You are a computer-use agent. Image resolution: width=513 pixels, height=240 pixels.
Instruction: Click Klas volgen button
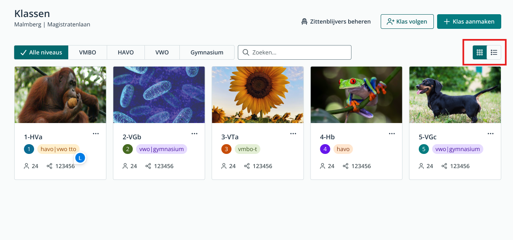coord(407,22)
